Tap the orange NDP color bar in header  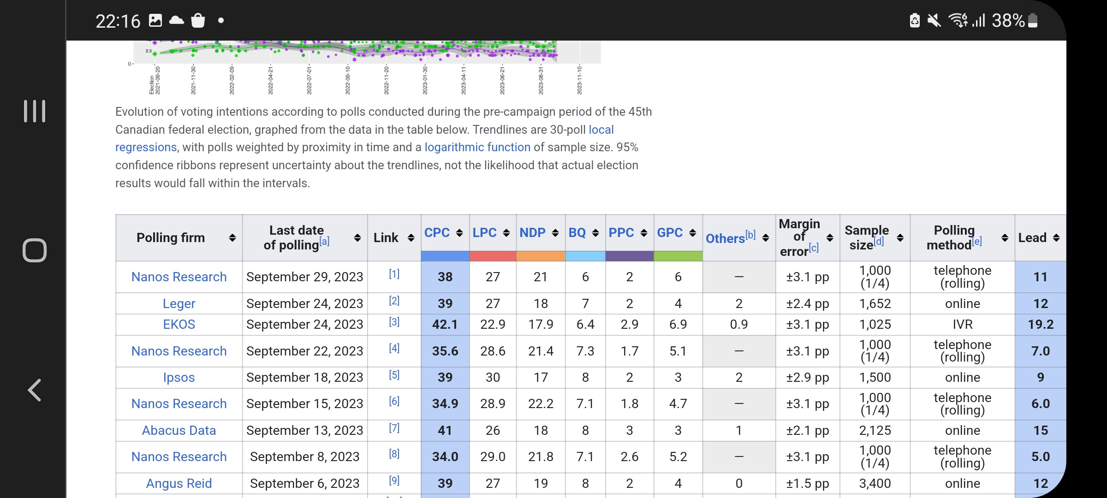541,256
